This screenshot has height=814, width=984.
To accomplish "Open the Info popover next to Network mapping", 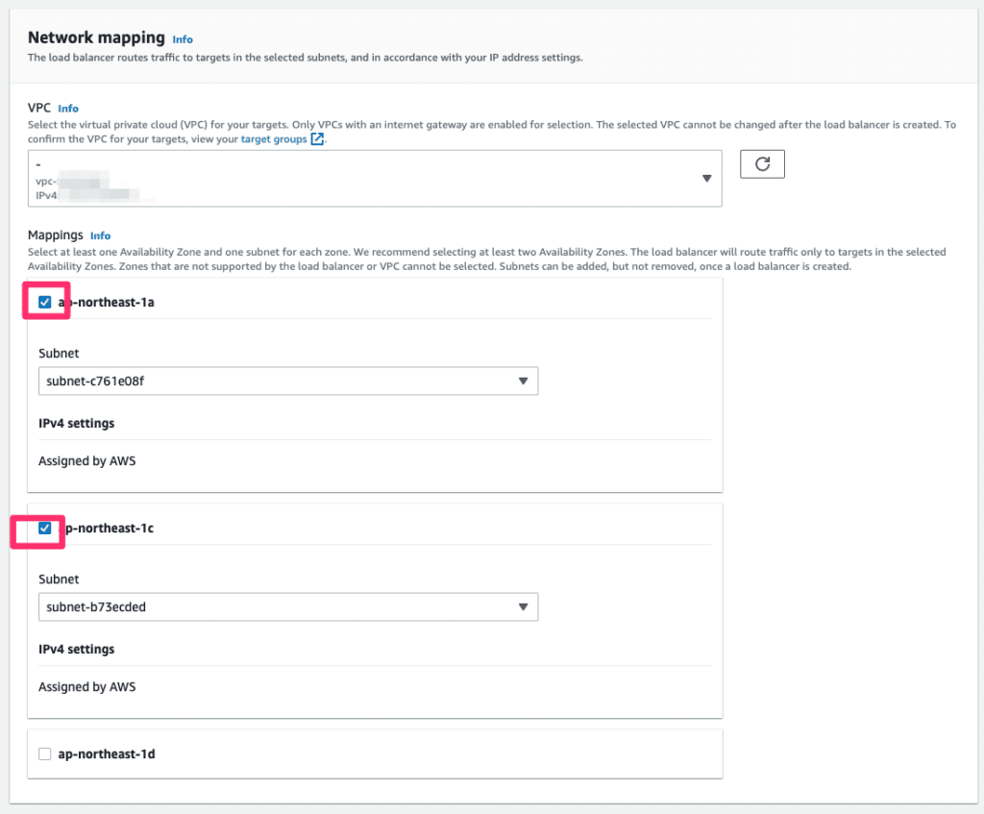I will click(x=182, y=39).
